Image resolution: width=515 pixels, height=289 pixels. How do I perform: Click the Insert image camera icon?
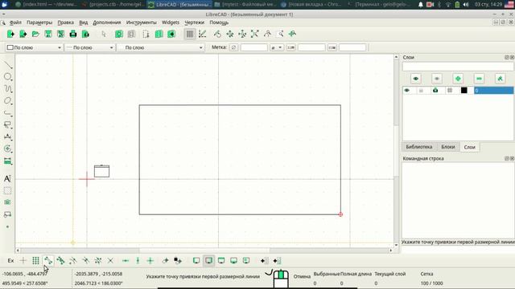(x=7, y=202)
